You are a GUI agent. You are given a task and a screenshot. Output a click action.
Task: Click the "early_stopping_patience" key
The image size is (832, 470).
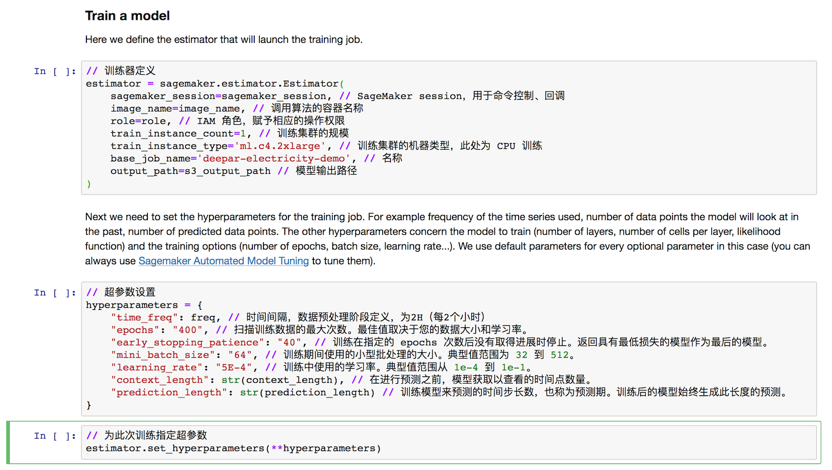tap(187, 342)
